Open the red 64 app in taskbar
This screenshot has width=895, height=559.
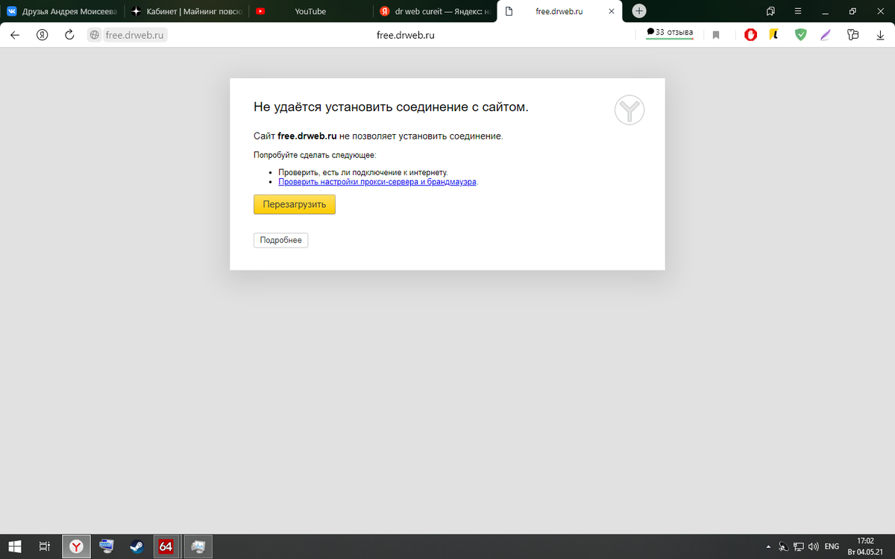(166, 546)
